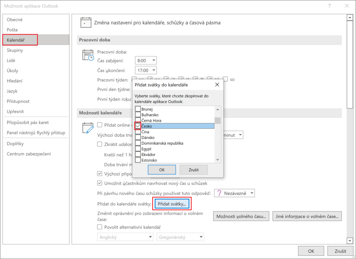This screenshot has height=259, width=356.
Task: Click the options pane scroll down arrow
Action: (x=350, y=241)
